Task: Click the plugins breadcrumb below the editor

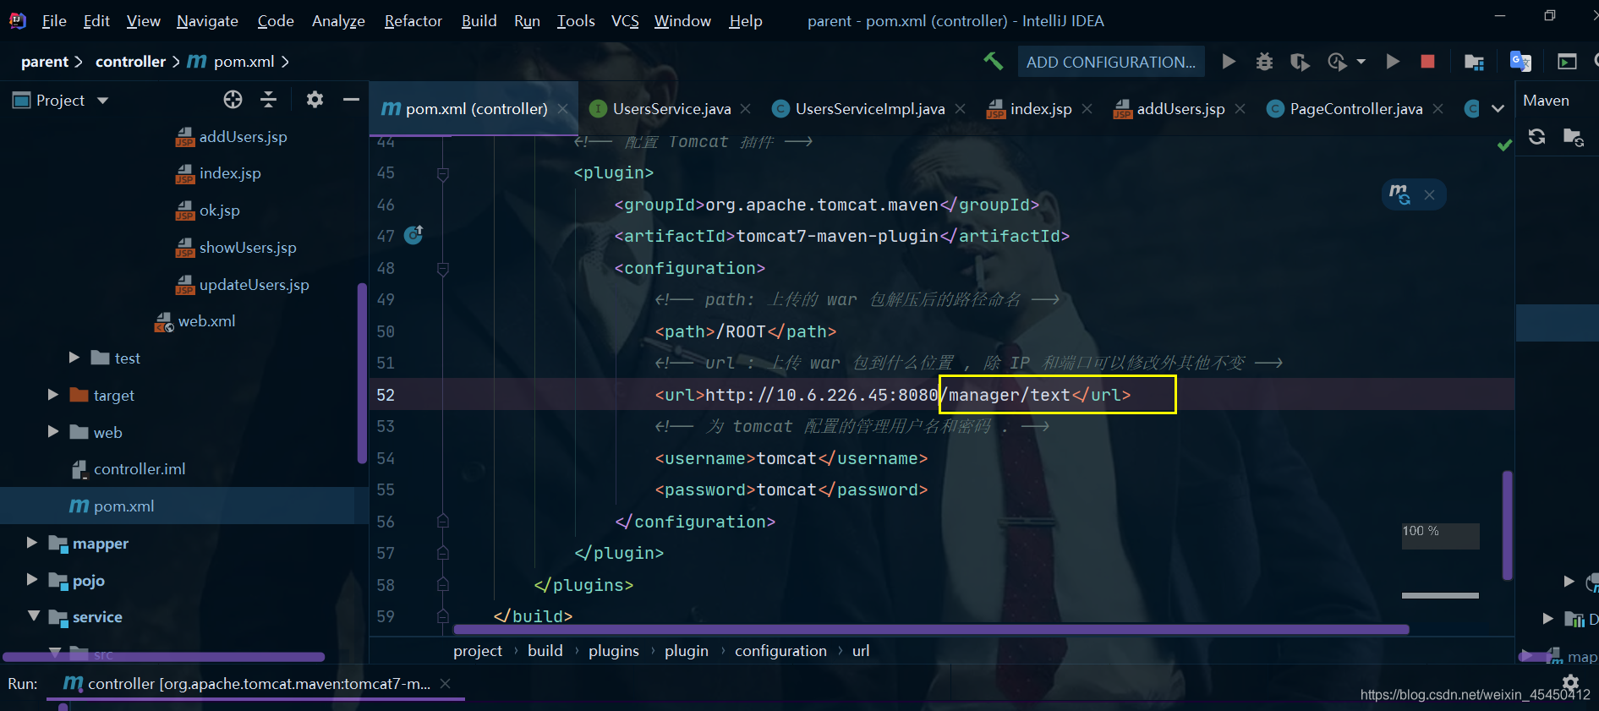Action: click(x=614, y=650)
